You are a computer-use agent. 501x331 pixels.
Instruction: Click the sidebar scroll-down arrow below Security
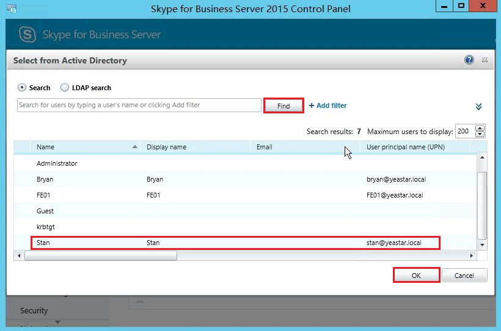[x=57, y=322]
